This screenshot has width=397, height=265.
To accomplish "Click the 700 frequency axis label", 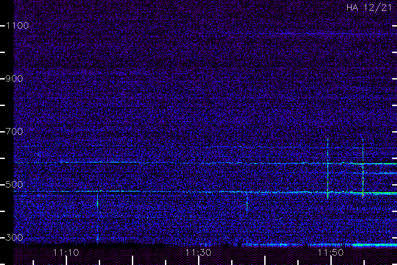I will tap(14, 132).
